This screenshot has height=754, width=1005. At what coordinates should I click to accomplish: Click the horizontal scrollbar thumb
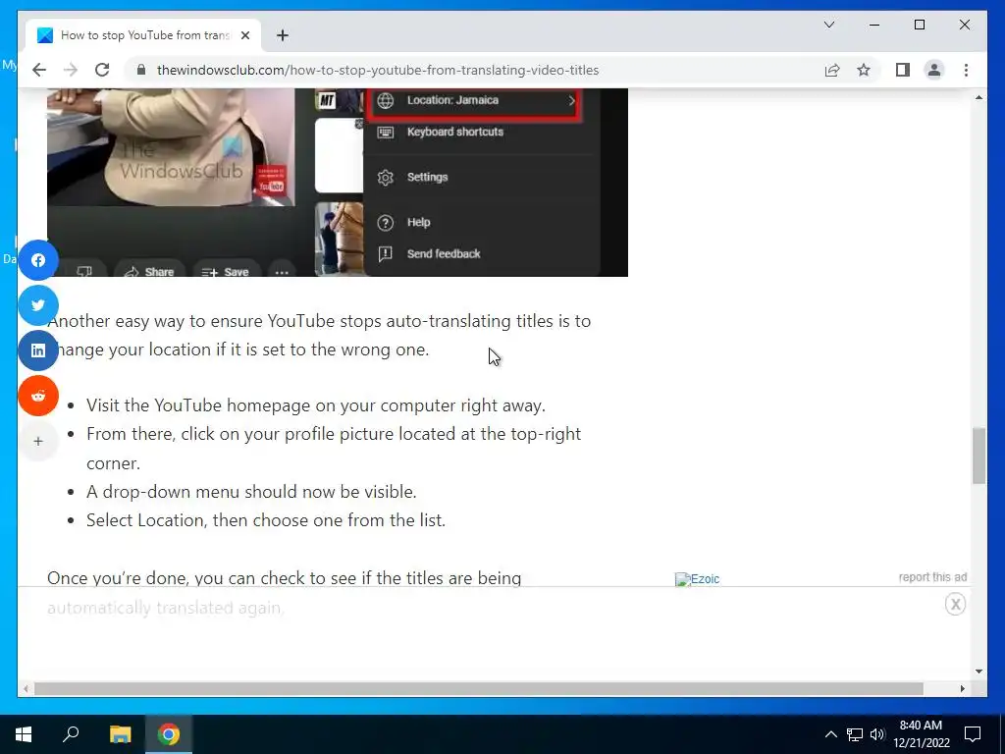[479, 688]
